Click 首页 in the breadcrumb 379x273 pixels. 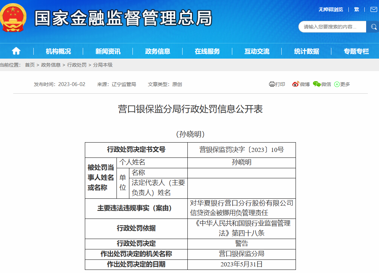(30, 65)
